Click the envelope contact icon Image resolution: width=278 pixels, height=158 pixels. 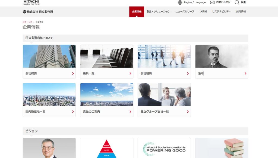point(212,2)
